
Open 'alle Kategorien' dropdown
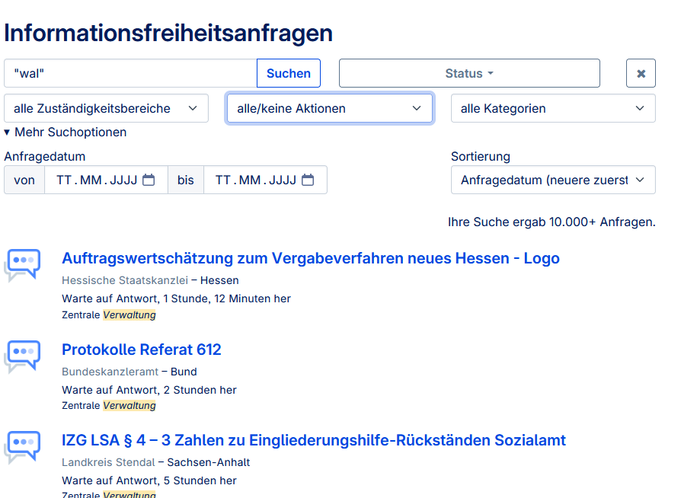(x=553, y=109)
